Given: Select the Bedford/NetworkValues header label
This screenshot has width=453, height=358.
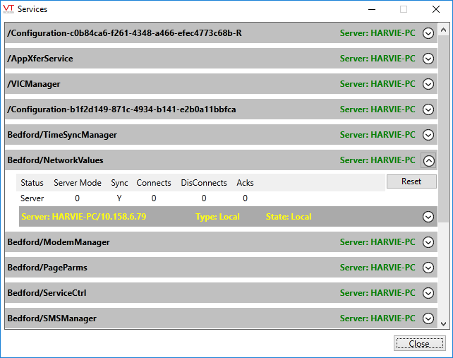Looking at the screenshot, I should [x=55, y=160].
